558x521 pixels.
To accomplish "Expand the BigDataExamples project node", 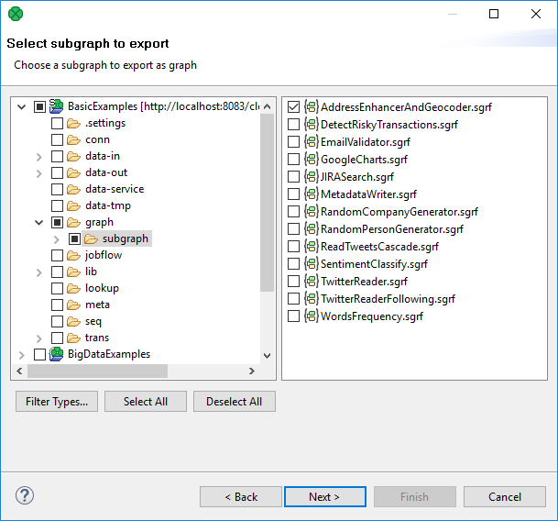I will coord(22,354).
